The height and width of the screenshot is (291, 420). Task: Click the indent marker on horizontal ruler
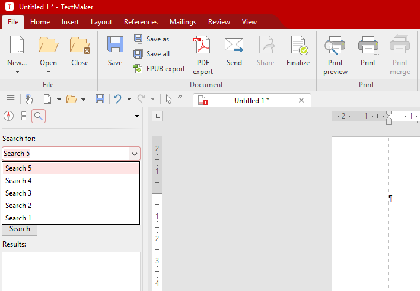(x=389, y=118)
